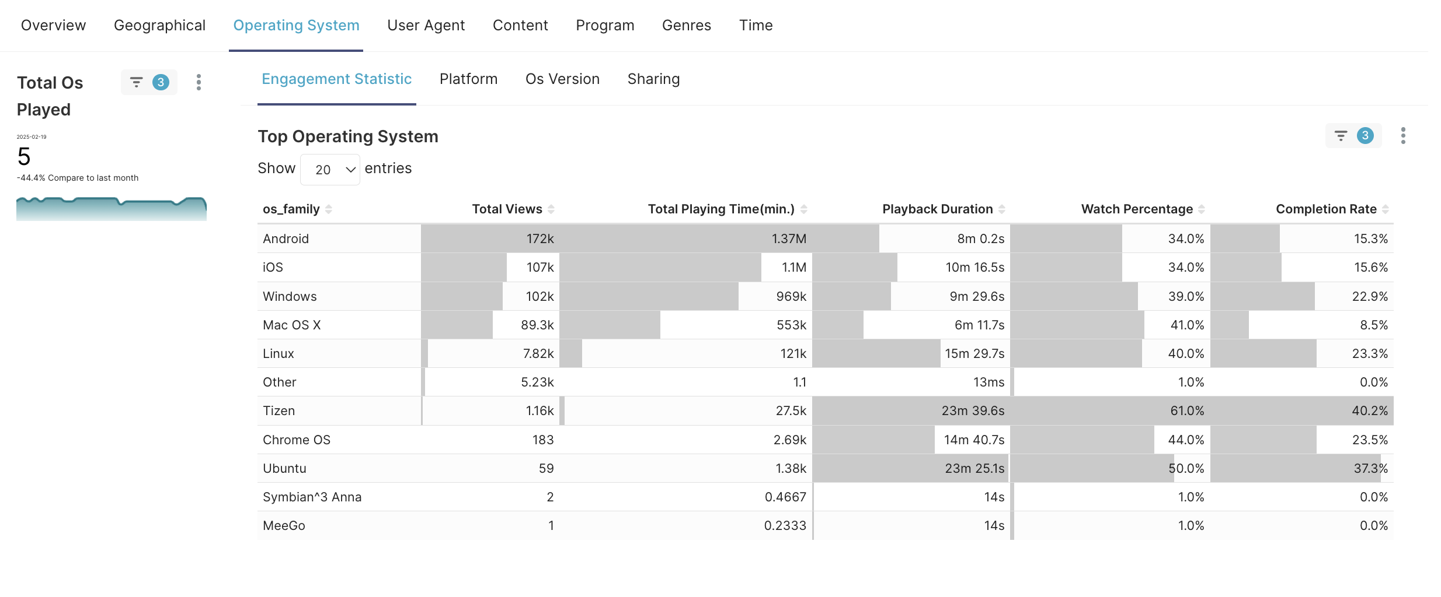Viewport: 1441px width, 597px height.
Task: Go to the Content tab
Action: pos(520,25)
